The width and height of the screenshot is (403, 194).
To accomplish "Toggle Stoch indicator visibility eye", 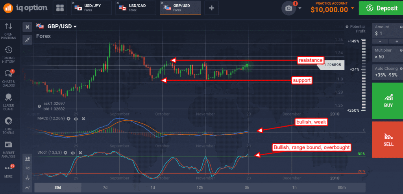I will click(x=73, y=152).
